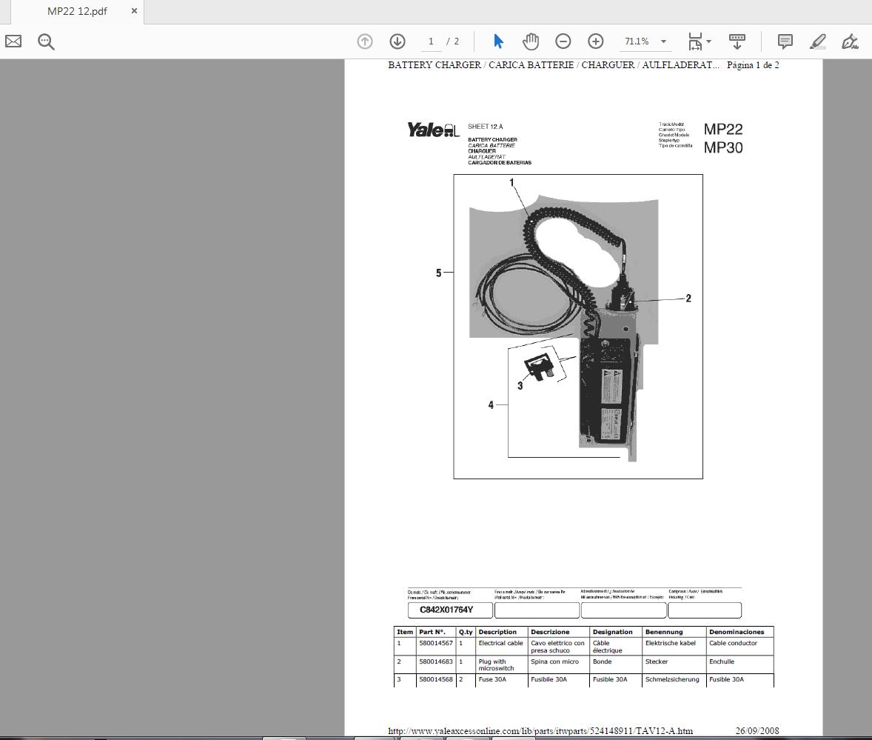Activate the hand pan tool
Screen dimensions: 872x740
pyautogui.click(x=531, y=41)
